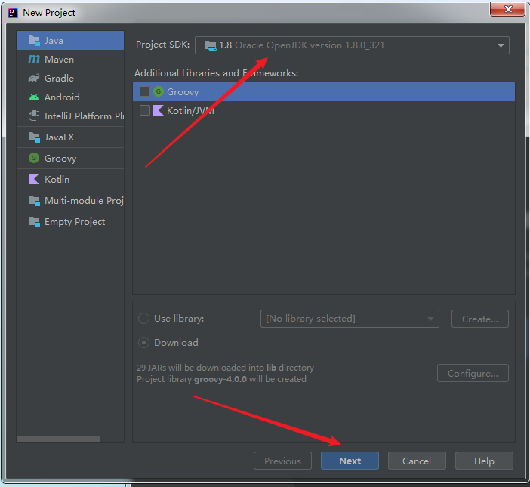Click the JavaFX folder icon
530x487 pixels.
[x=34, y=137]
